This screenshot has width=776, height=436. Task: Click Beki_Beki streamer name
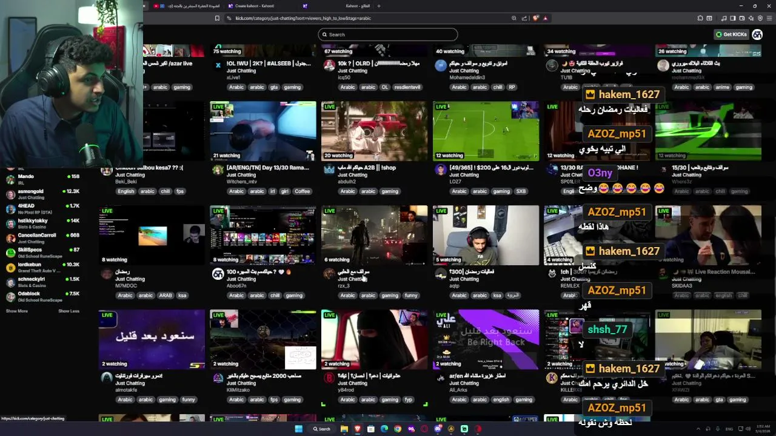(x=126, y=181)
